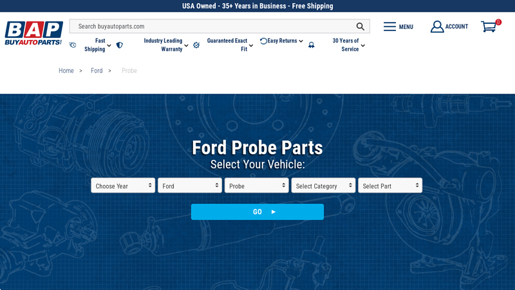Click the BuyAutoParts logo
This screenshot has width=515, height=290.
point(33,34)
